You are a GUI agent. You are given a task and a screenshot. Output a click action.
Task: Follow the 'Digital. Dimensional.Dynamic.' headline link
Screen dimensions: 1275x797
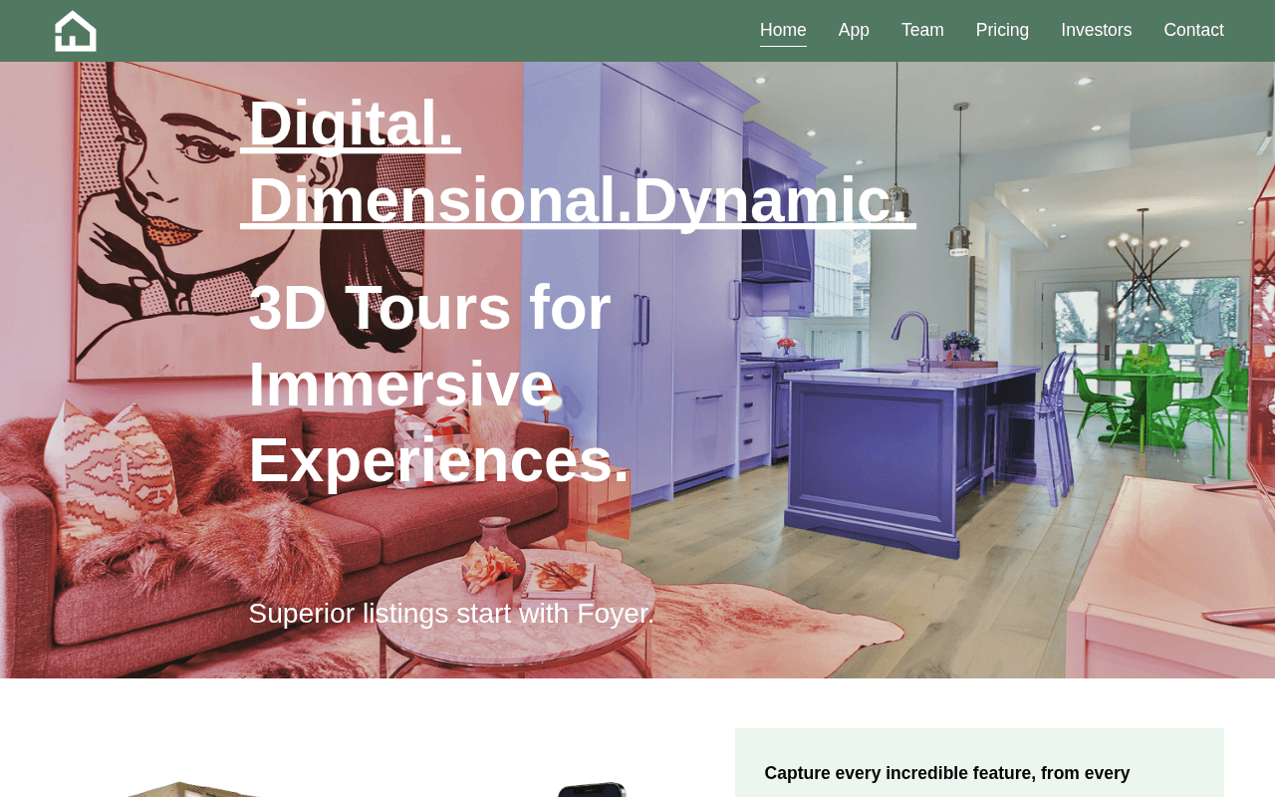click(x=578, y=161)
